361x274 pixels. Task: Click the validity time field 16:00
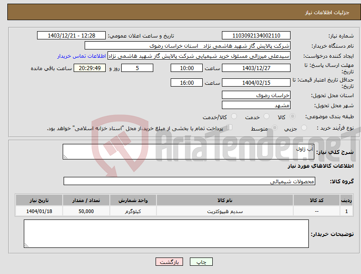(187, 82)
